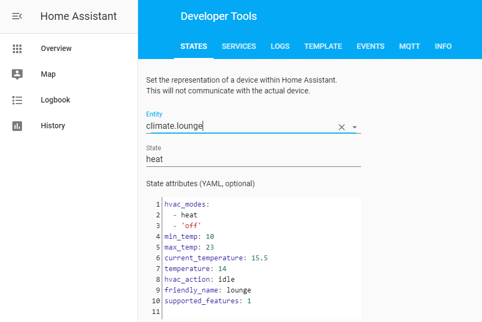Switch to the STATES tab

pyautogui.click(x=193, y=46)
